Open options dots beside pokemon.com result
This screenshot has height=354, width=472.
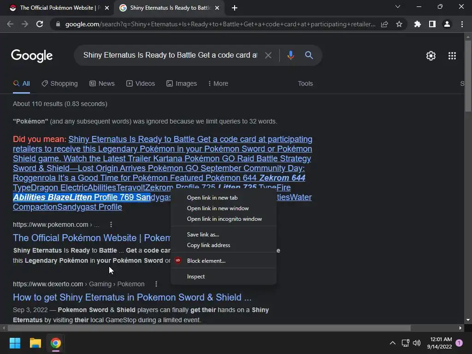click(111, 224)
